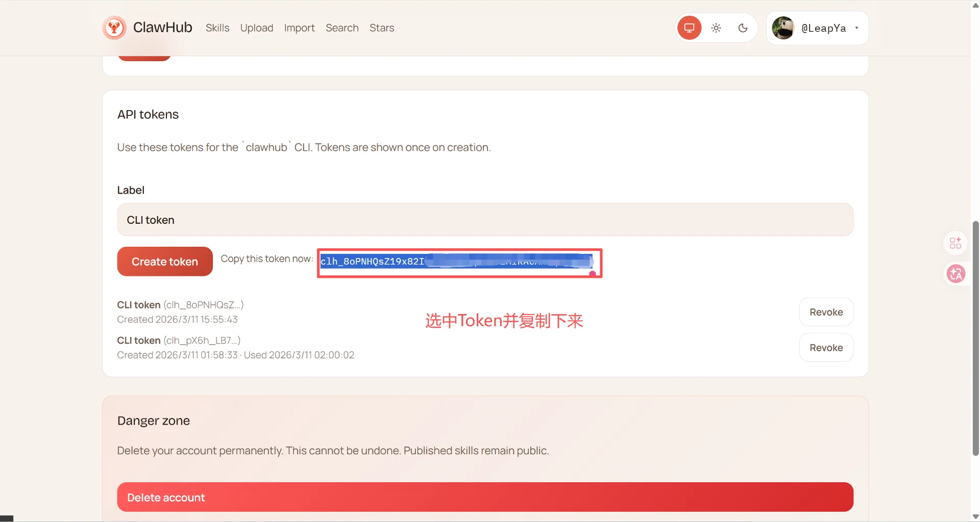Image resolution: width=980 pixels, height=522 pixels.
Task: Open the Import nav link
Action: [x=299, y=28]
